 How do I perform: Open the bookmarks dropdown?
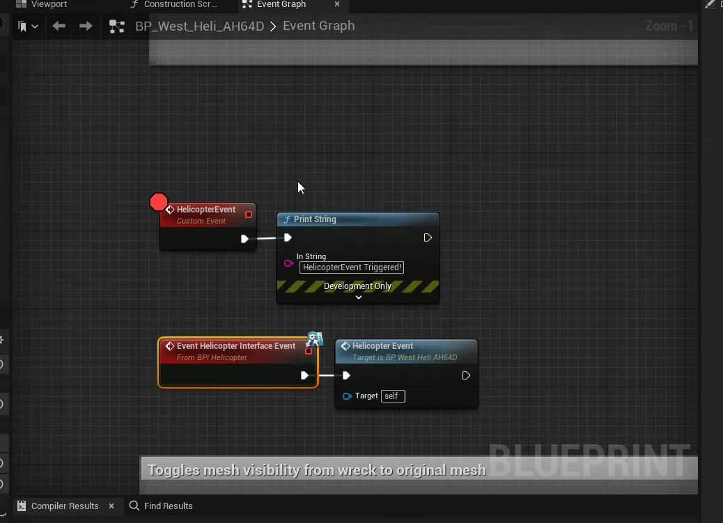coord(28,26)
